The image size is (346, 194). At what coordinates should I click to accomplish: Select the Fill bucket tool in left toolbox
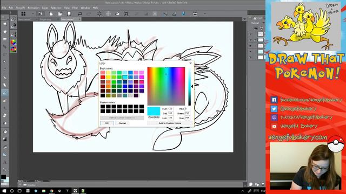[x=5, y=131]
